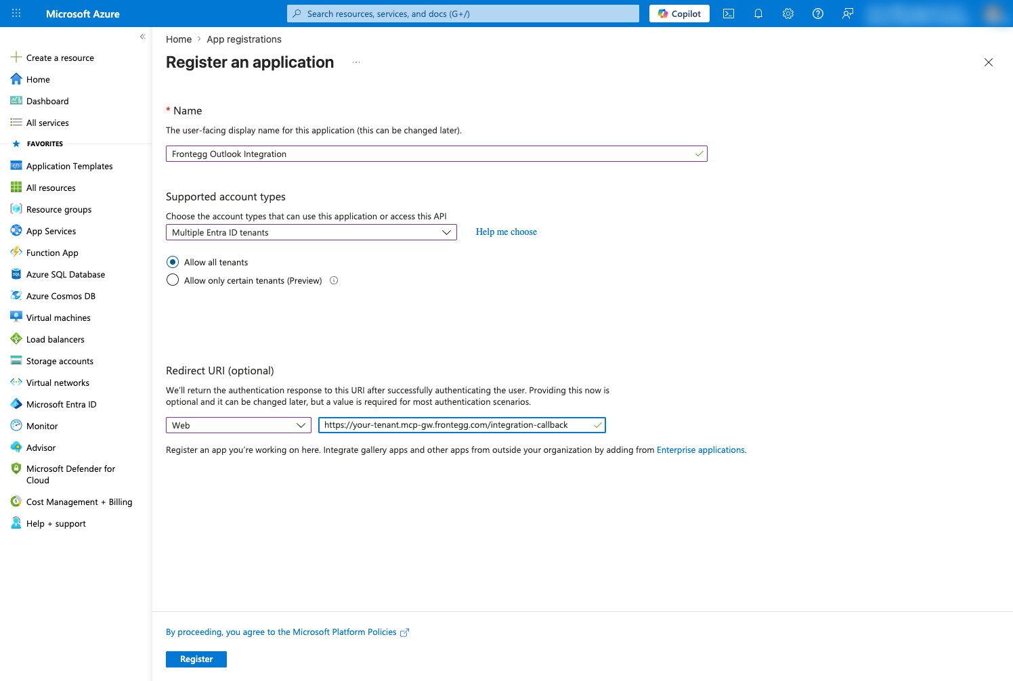Screen dimensions: 1013x681
Task: Open the Azure portal apps grid menu
Action: point(16,14)
